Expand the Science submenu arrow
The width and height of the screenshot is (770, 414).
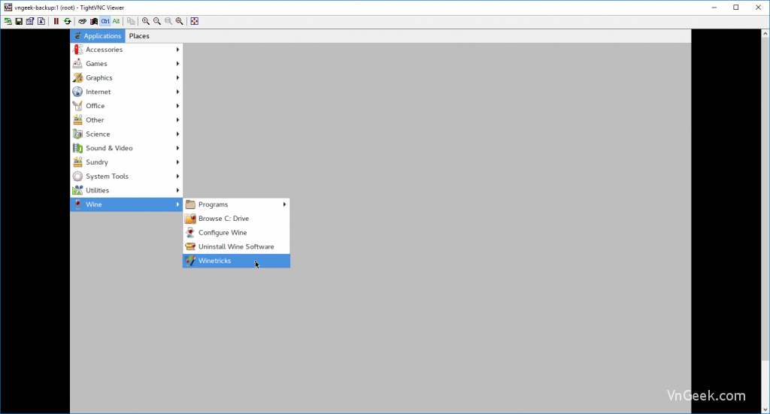tap(177, 134)
